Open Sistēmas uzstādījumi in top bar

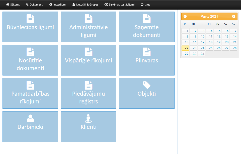coord(119,5)
